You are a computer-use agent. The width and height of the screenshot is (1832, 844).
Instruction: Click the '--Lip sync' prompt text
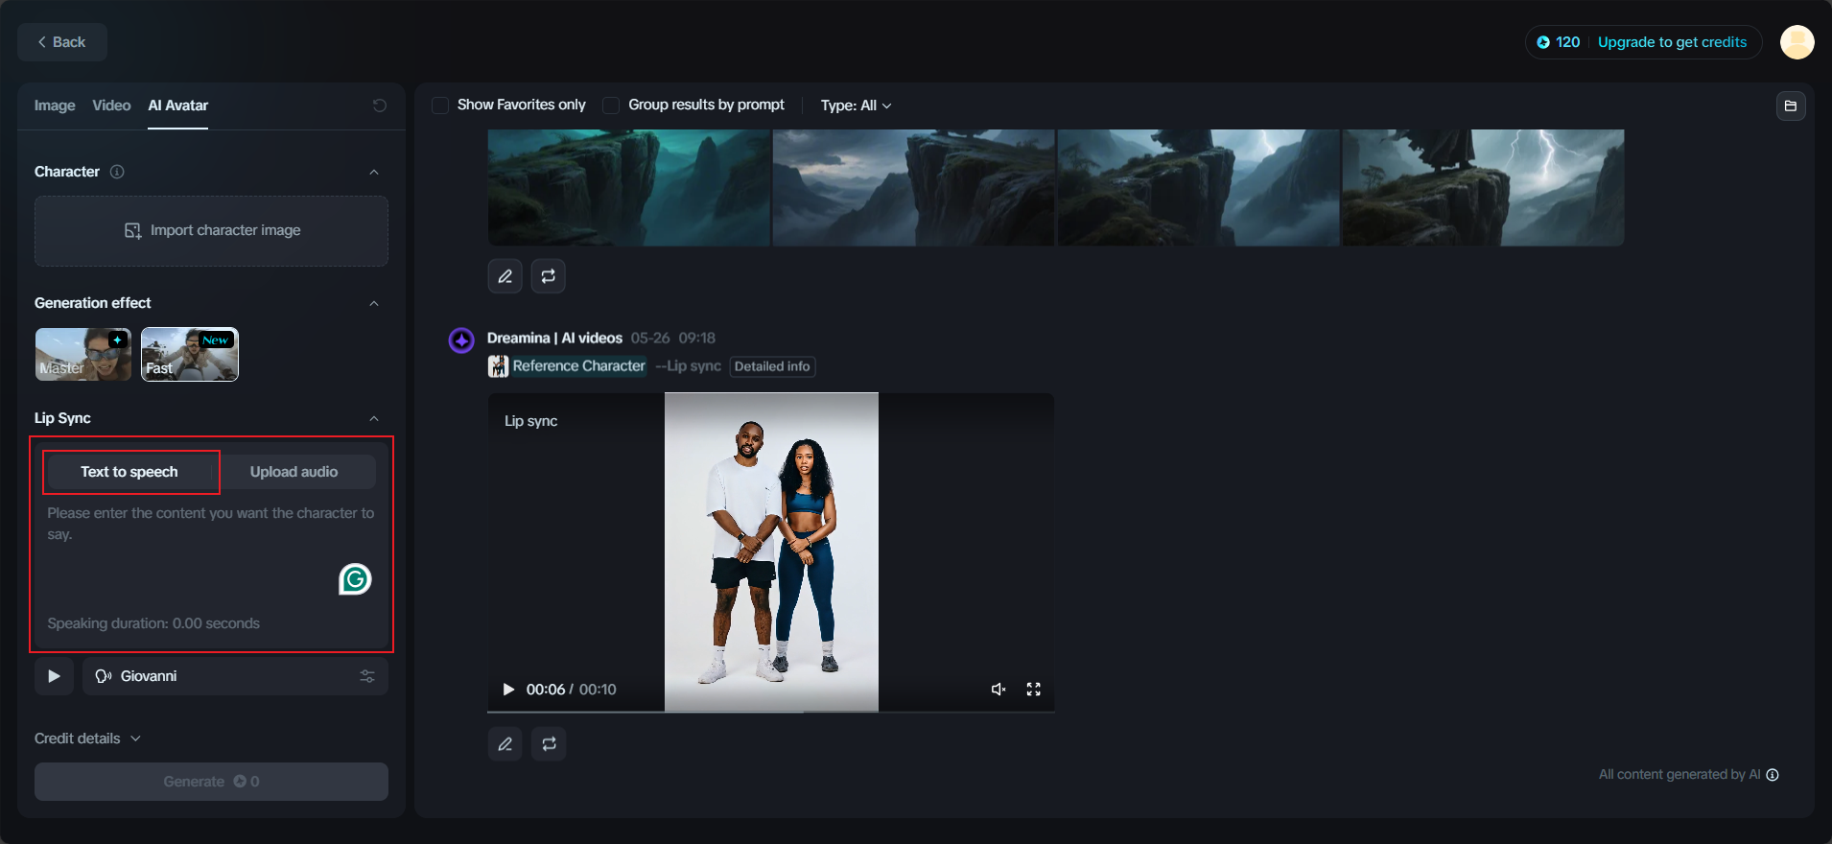tap(689, 366)
